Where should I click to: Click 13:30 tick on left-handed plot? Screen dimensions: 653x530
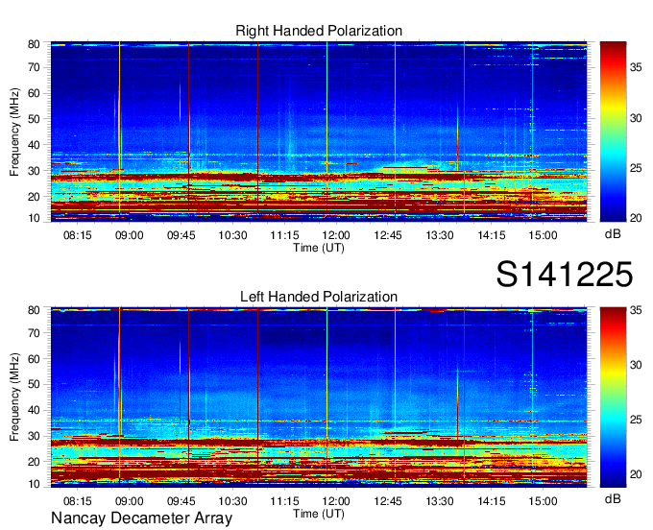[x=440, y=501]
